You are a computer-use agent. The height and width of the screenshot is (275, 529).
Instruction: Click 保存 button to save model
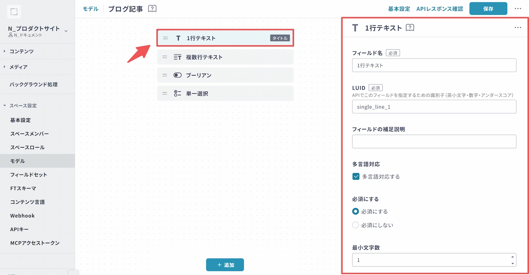488,9
